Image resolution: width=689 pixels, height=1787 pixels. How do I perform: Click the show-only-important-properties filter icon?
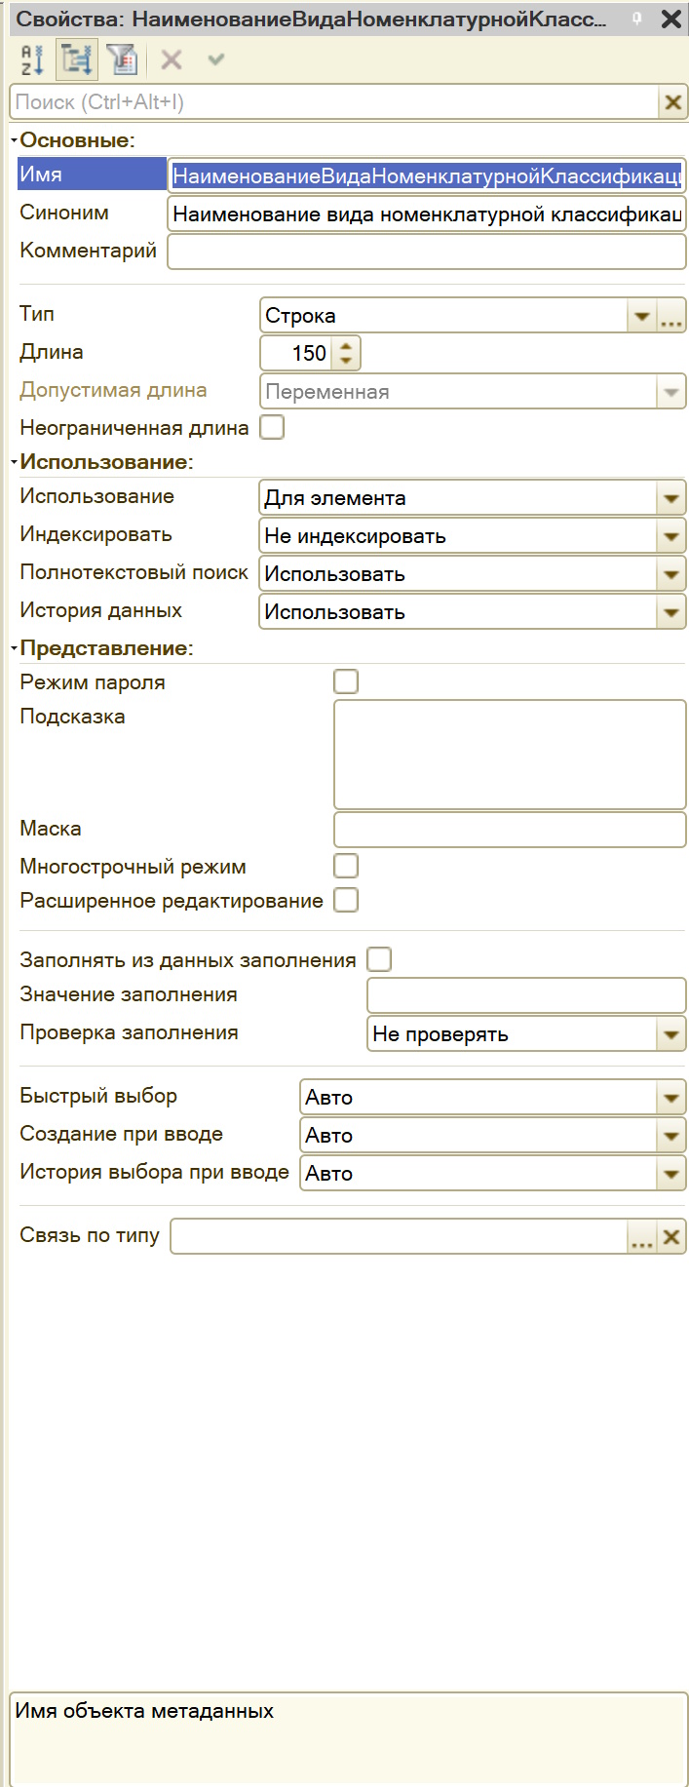coord(122,60)
